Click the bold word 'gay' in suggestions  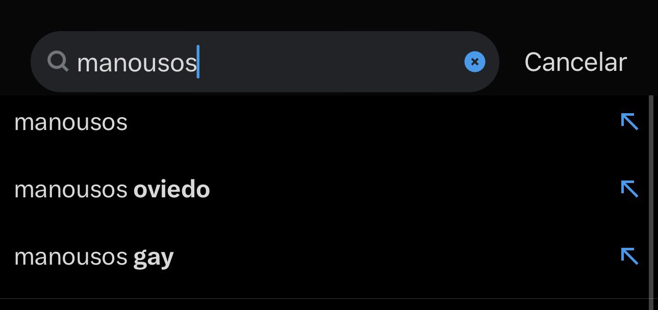(154, 258)
